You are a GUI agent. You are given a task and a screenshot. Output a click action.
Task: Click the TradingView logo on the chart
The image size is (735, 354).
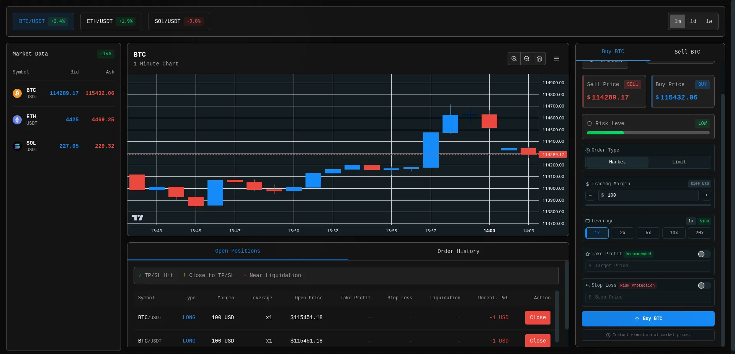point(138,217)
